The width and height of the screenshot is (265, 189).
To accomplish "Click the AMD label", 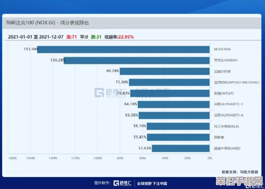I will pos(227,149).
